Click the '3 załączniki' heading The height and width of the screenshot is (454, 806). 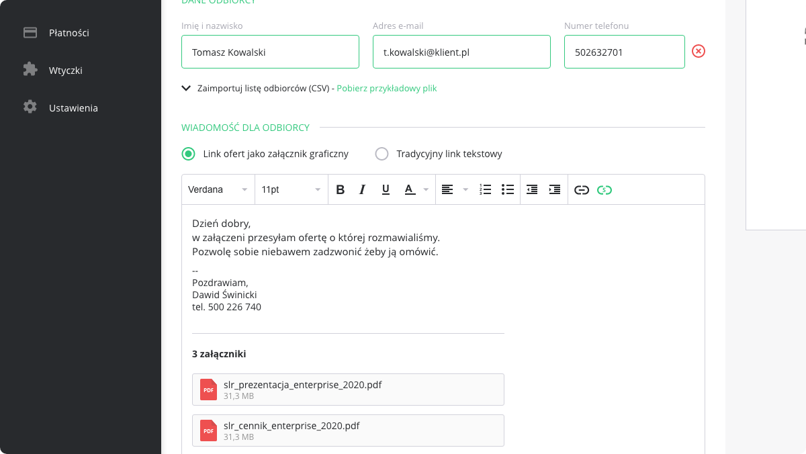(219, 354)
